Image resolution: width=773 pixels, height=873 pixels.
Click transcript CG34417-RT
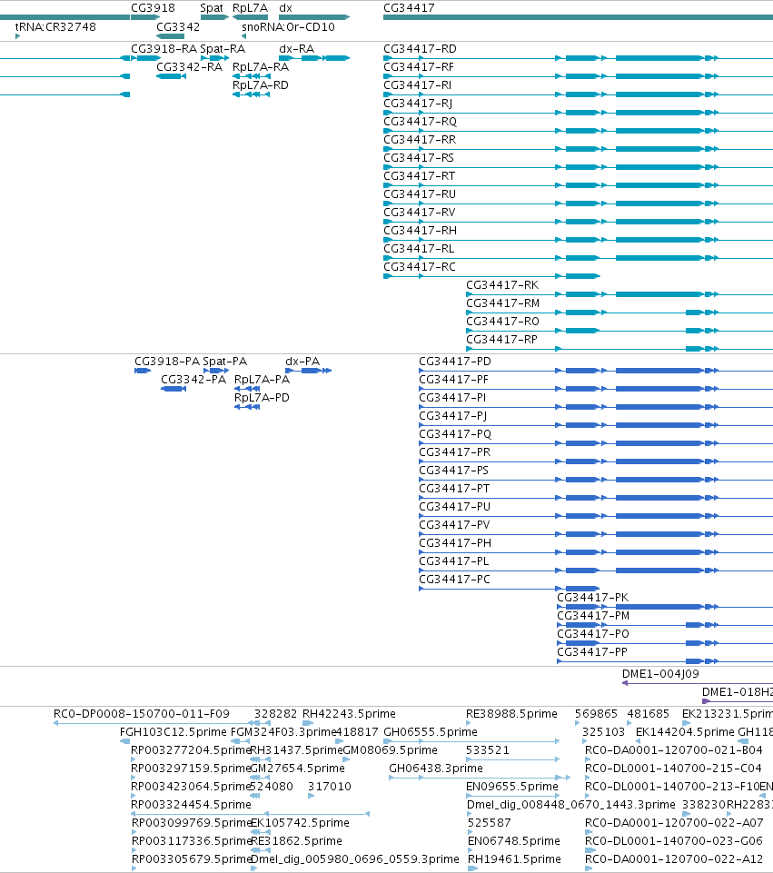[420, 176]
